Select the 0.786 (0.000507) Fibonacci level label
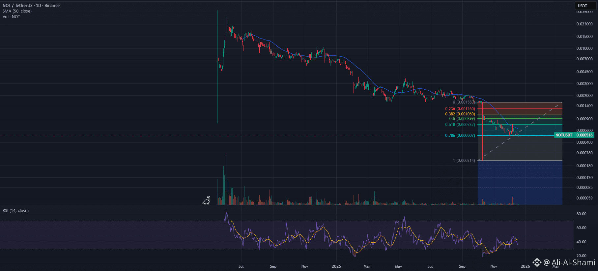The image size is (598, 271). [x=460, y=135]
